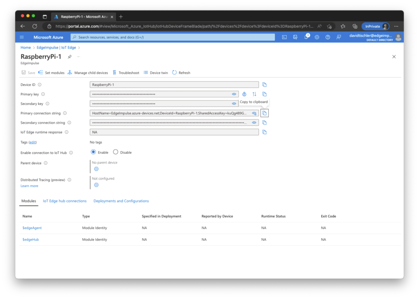Go back in the browser
The height and width of the screenshot is (299, 419).
click(x=23, y=26)
